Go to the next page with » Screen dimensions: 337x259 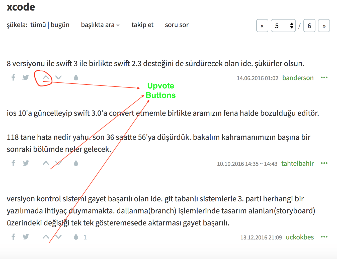(x=324, y=26)
